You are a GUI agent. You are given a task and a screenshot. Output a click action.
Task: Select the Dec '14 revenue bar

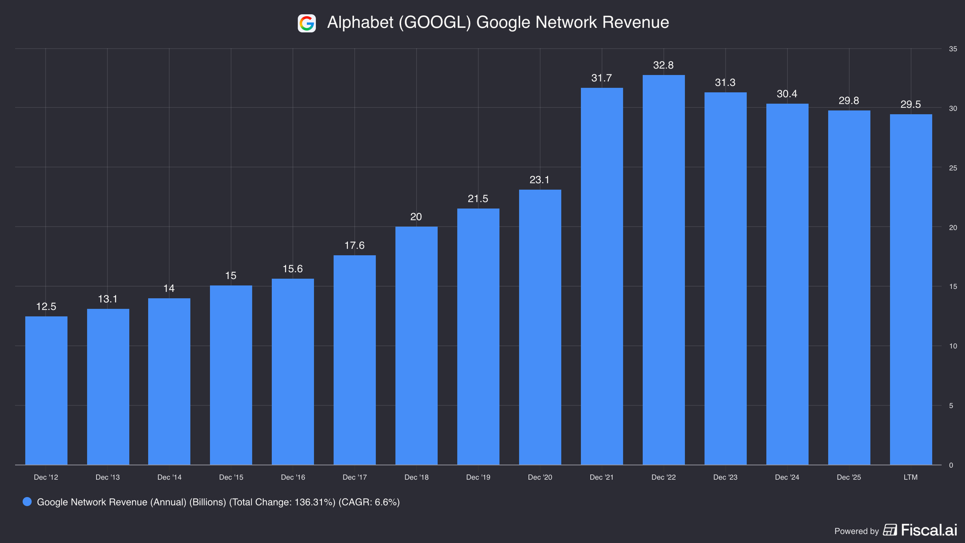tap(169, 382)
